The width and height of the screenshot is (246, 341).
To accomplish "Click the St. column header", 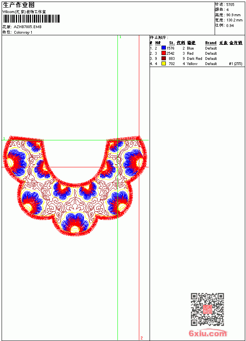I will click(172, 43).
